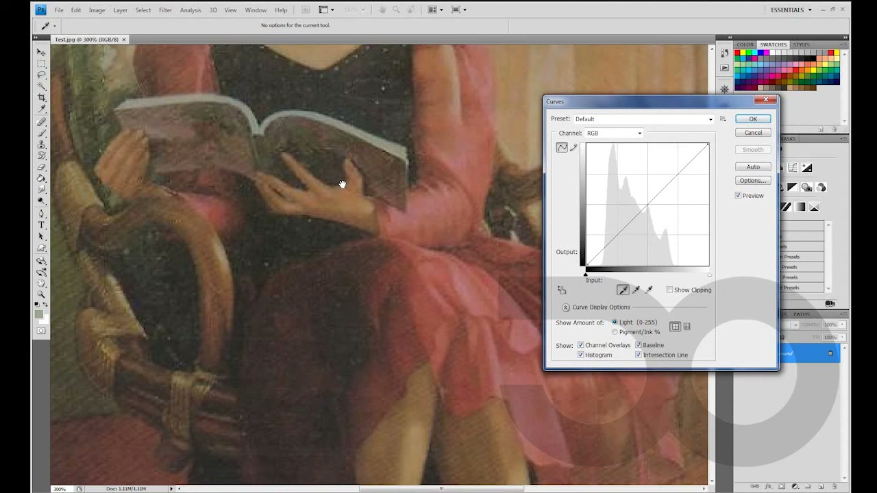Open the arrange documents dropdown in top bar
Image resolution: width=877 pixels, height=493 pixels.
436,10
